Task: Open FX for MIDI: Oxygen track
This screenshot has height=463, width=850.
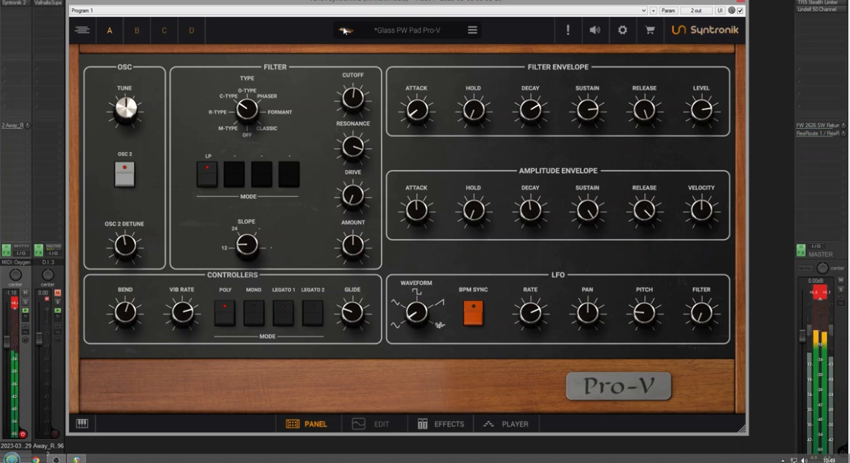Action: [x=6, y=250]
